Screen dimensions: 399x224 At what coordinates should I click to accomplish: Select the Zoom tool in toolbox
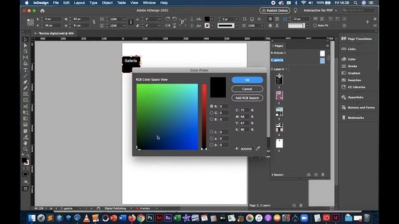(26, 149)
